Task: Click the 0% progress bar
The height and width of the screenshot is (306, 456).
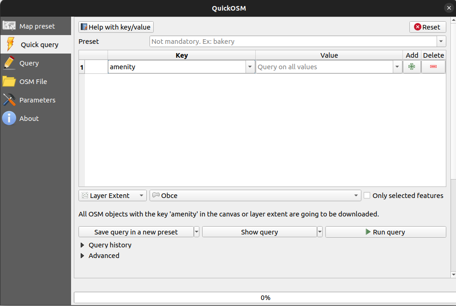Action: click(x=264, y=298)
